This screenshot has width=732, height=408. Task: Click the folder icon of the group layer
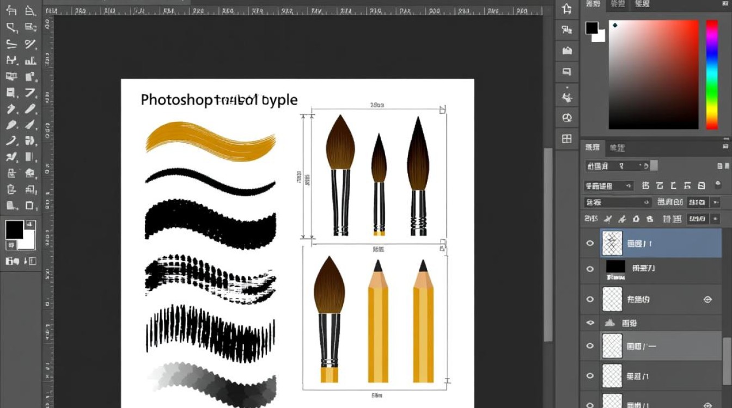[x=611, y=323]
